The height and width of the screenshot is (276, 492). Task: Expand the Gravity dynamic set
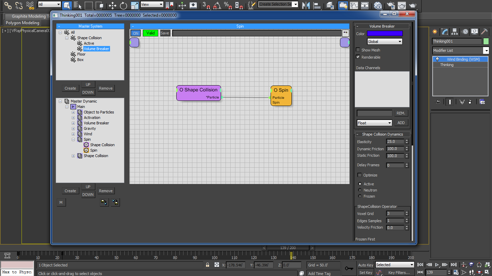coord(73,128)
